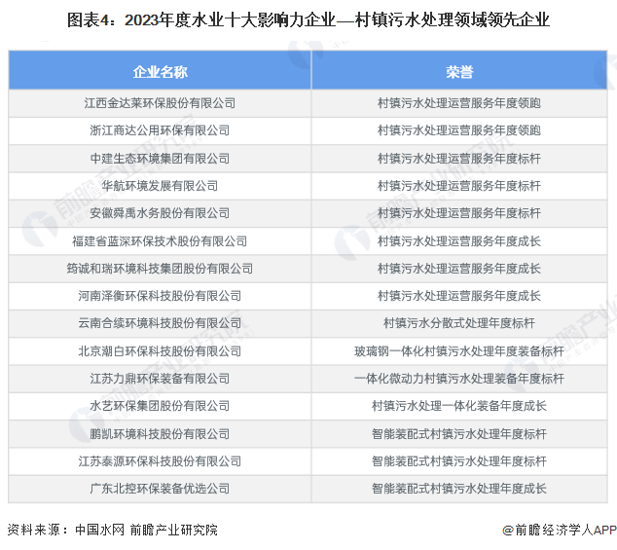Select cell 福建省蓝深环保技术股份有限公司
Image resolution: width=617 pixels, height=550 pixels.
coord(160,241)
